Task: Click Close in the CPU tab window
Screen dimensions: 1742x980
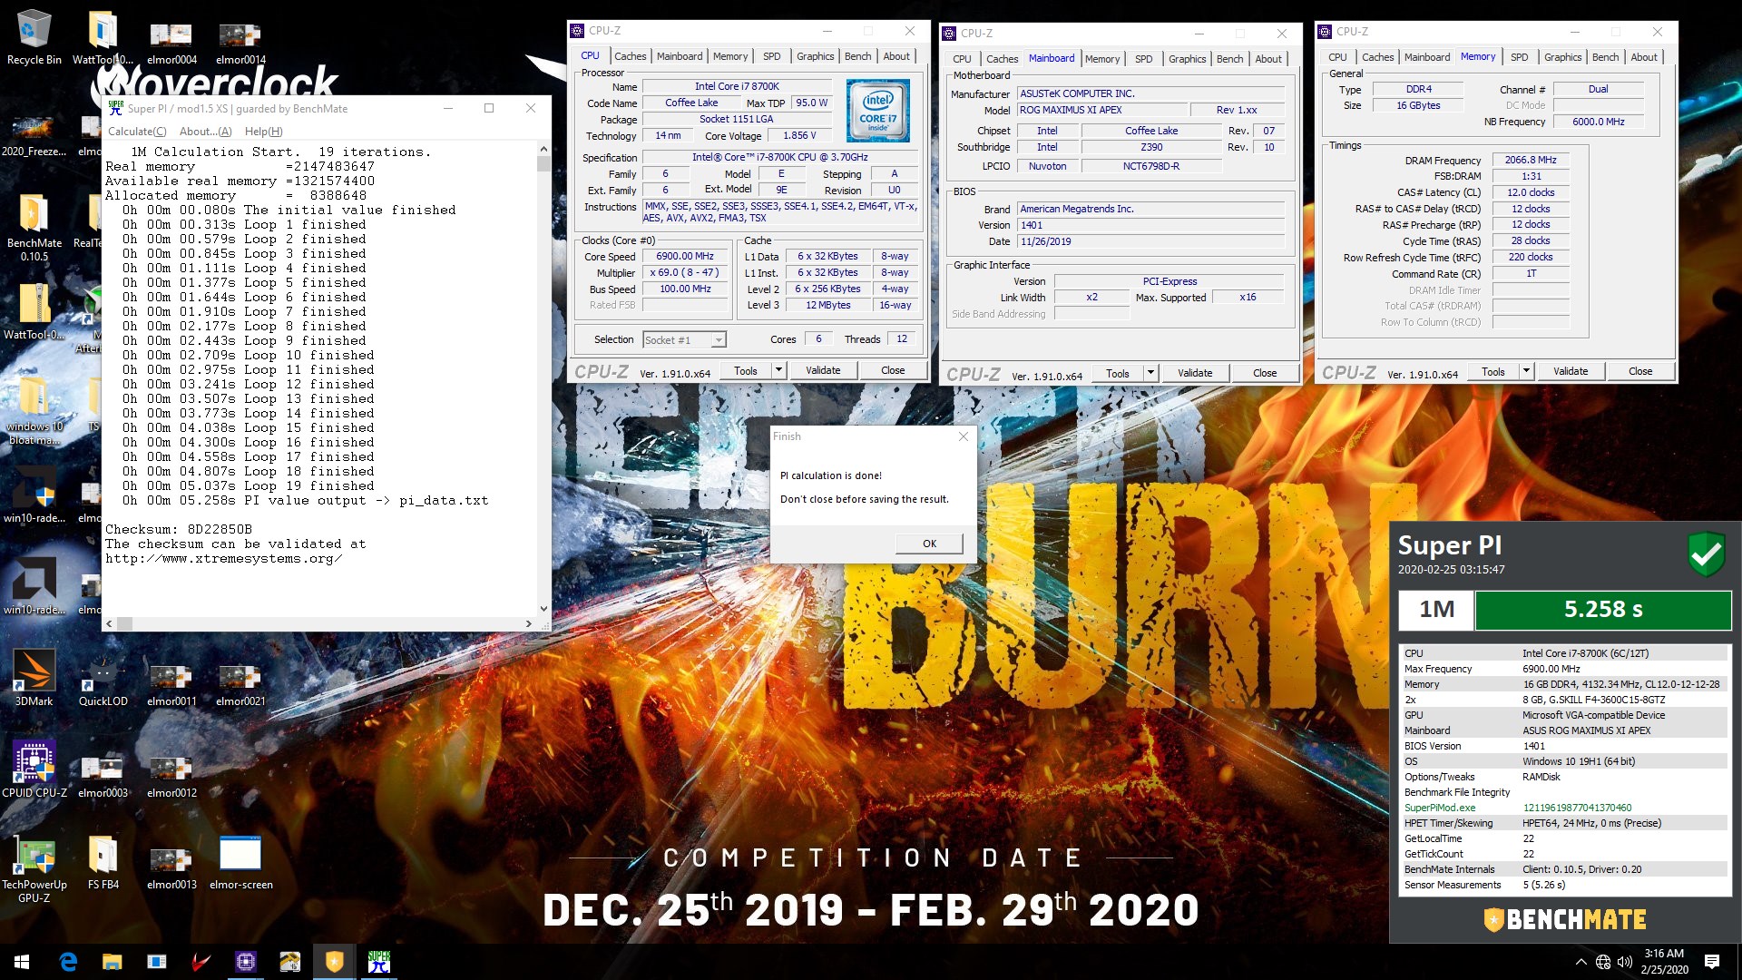Action: 893,370
